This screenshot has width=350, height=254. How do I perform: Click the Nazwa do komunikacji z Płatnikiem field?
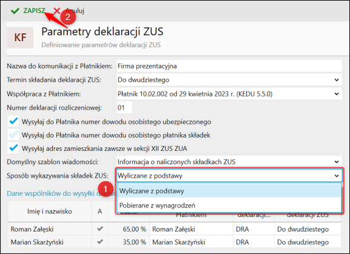pyautogui.click(x=229, y=66)
